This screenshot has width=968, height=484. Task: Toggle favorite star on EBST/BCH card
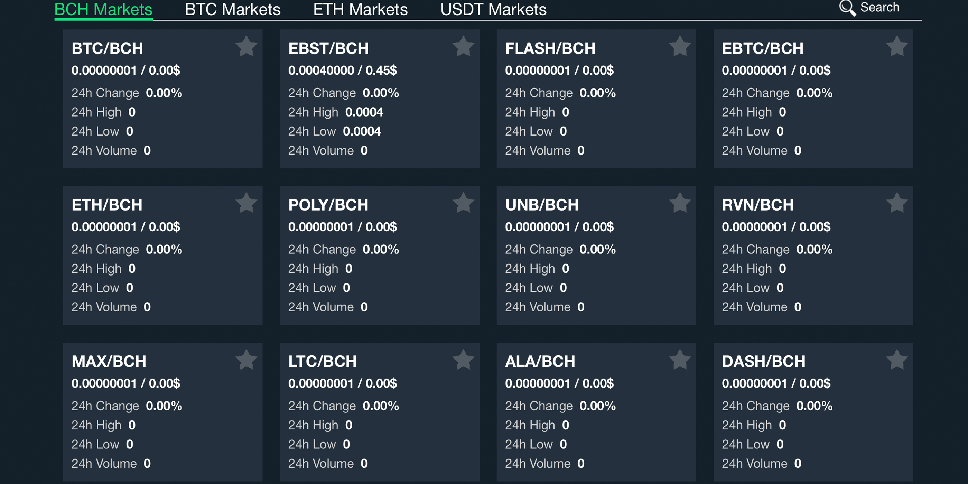463,47
